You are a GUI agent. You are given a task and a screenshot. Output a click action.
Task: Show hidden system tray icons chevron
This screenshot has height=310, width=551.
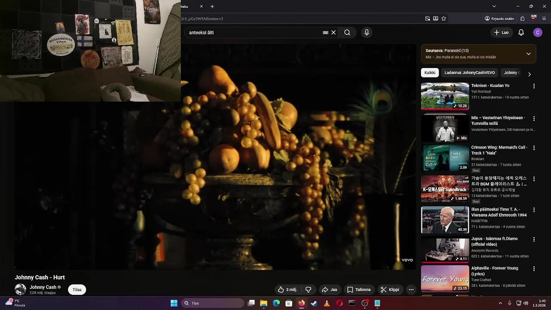pos(500,303)
